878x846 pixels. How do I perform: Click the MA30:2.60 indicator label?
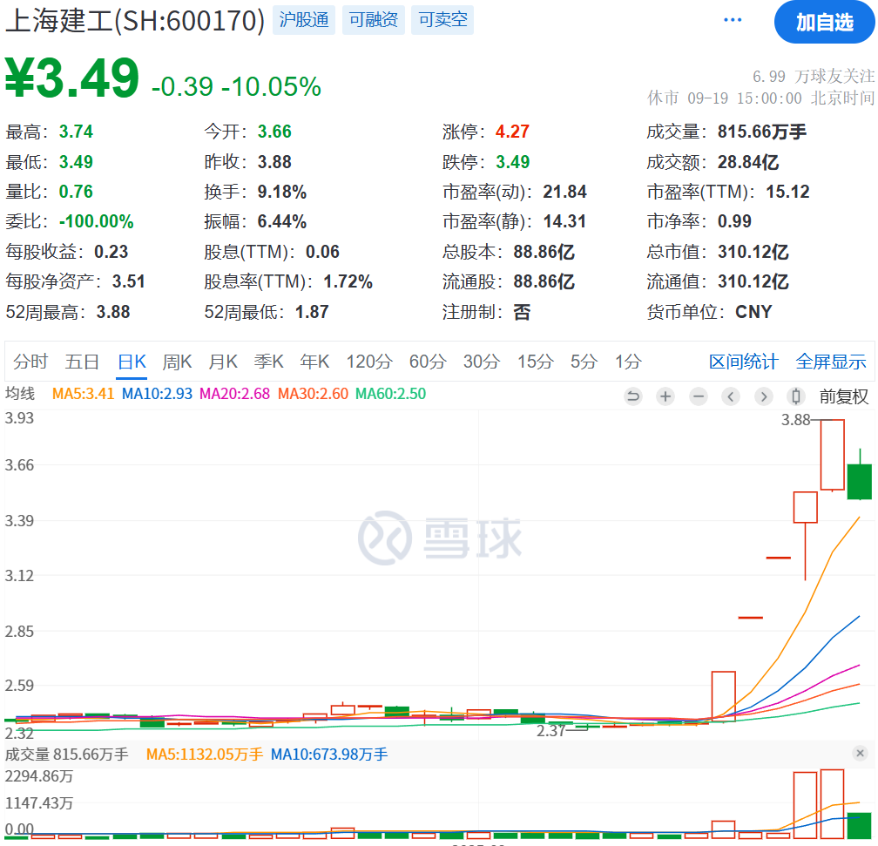click(x=313, y=394)
